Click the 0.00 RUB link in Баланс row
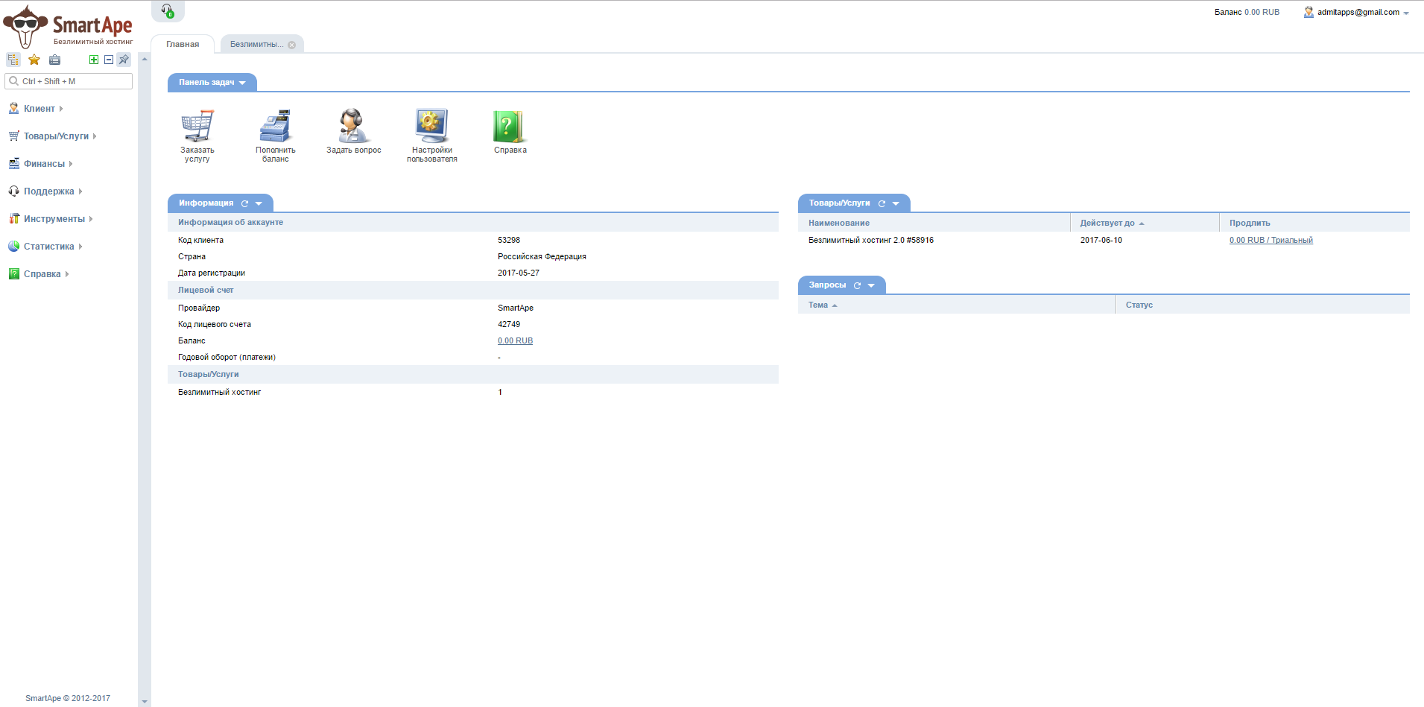Screen dimensions: 1424x707 coord(515,341)
